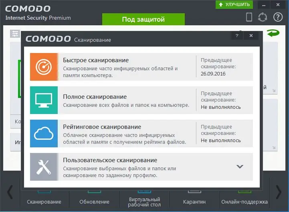Go to previous tasks with left arrow
The height and width of the screenshot is (212, 289).
pyautogui.click(x=10, y=192)
